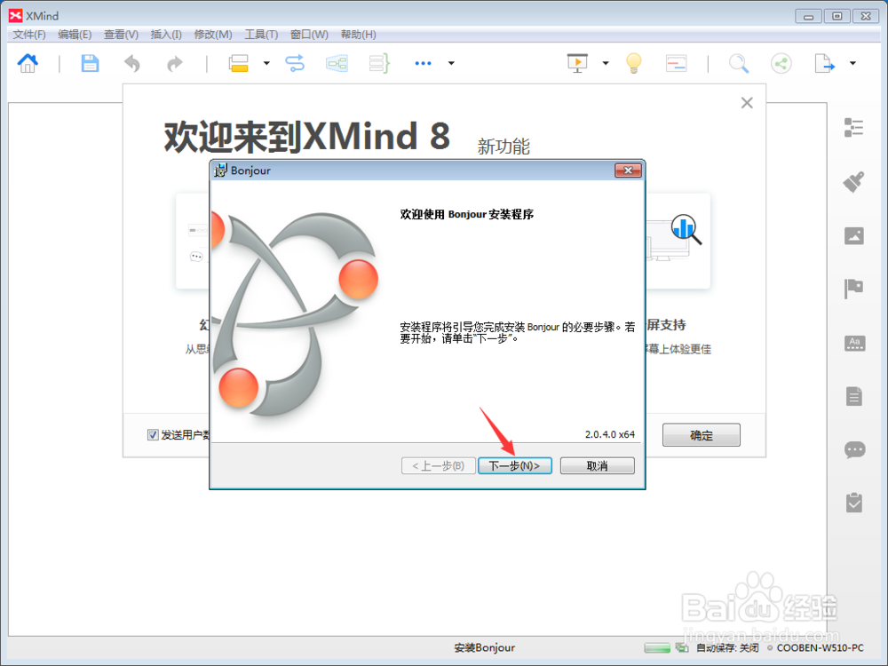
Task: Click the green progress bar in status bar
Action: pyautogui.click(x=657, y=647)
